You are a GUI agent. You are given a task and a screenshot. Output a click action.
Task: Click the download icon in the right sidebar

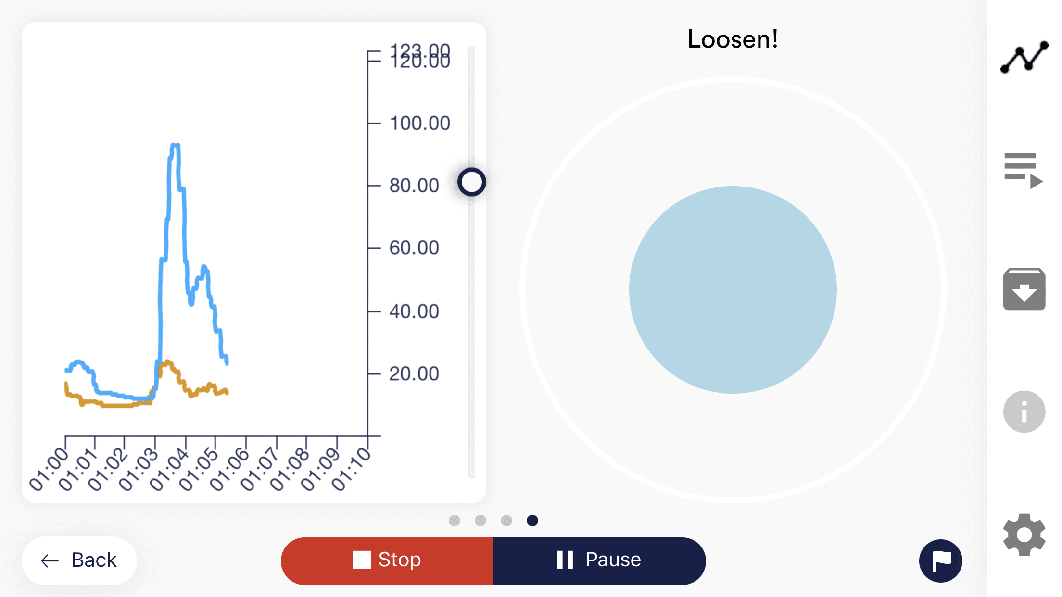point(1024,288)
